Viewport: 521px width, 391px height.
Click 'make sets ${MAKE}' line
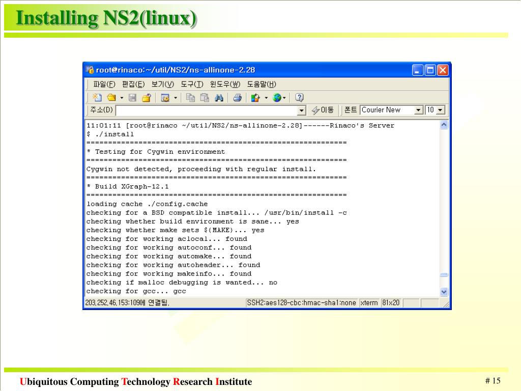pos(175,230)
